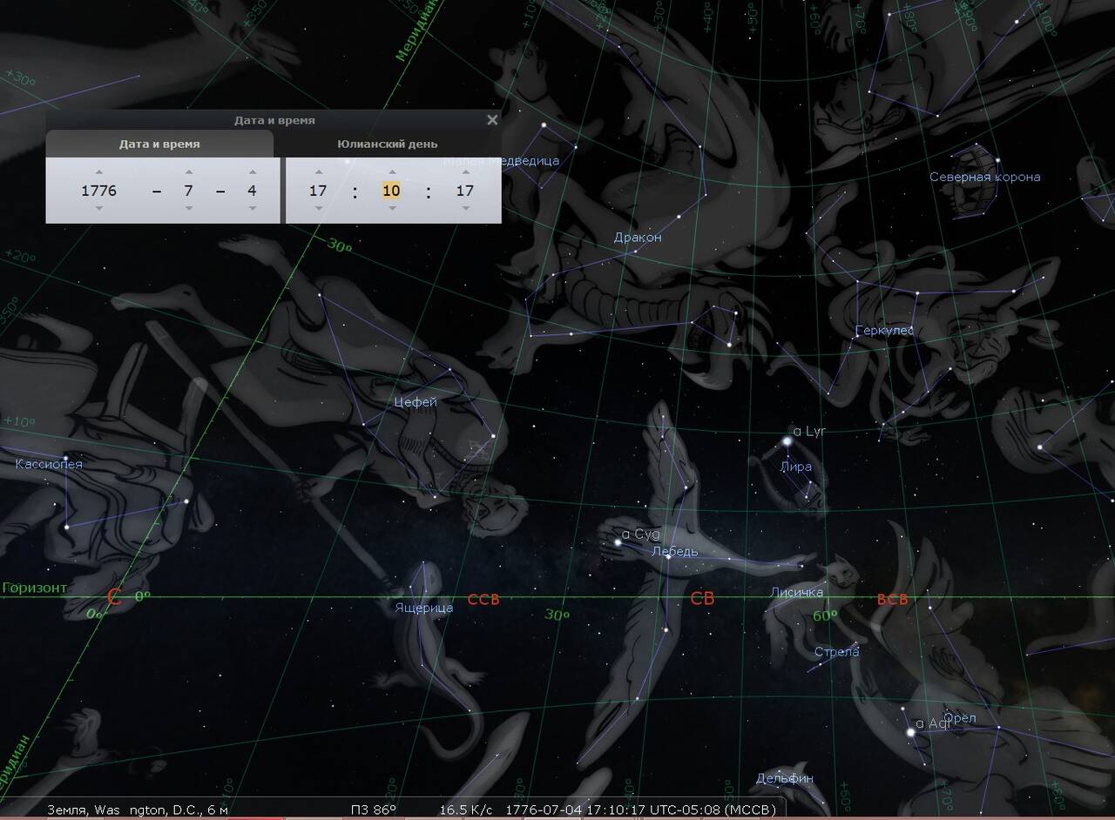Click the month field showing 7
The height and width of the screenshot is (820, 1115).
(x=188, y=190)
